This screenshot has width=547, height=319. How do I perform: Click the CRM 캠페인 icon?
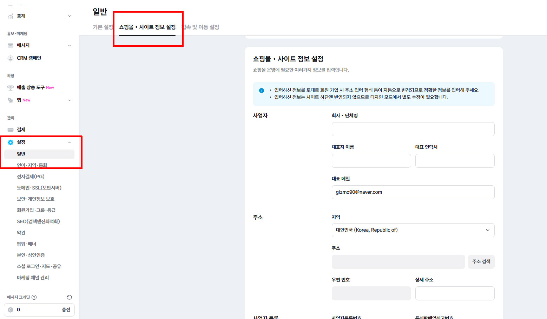point(11,58)
